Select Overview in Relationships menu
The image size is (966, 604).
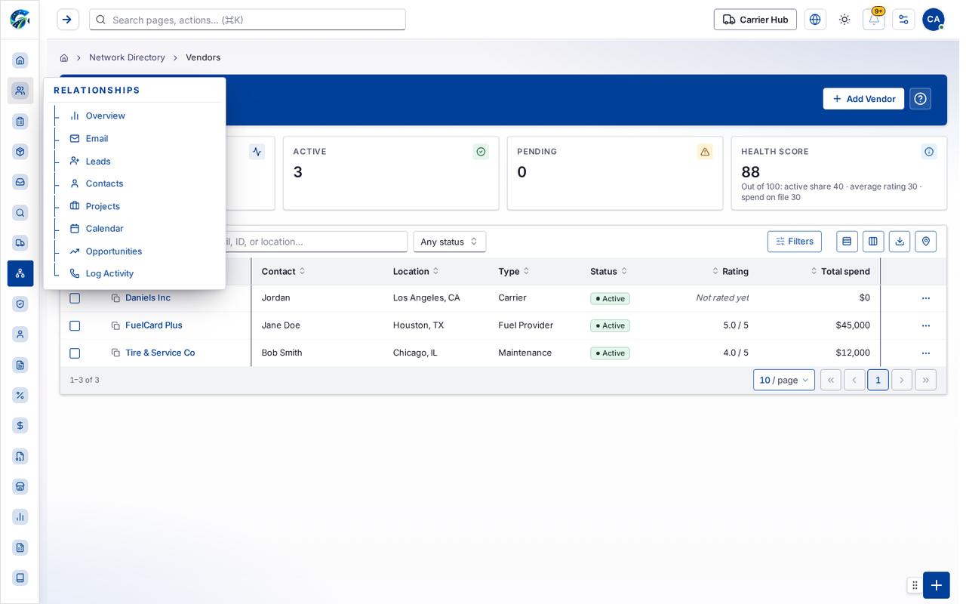point(105,116)
